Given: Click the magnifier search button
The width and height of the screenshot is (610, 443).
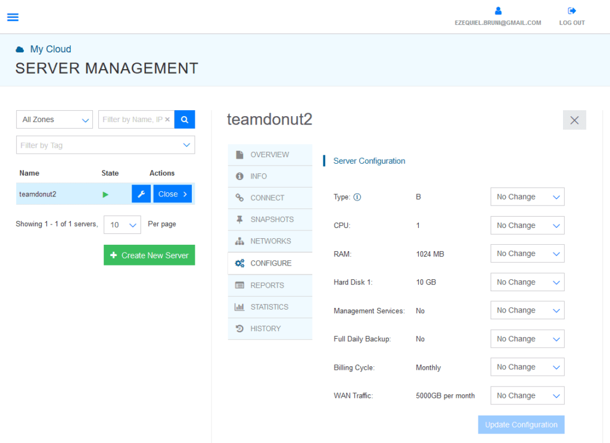Looking at the screenshot, I should (x=185, y=120).
